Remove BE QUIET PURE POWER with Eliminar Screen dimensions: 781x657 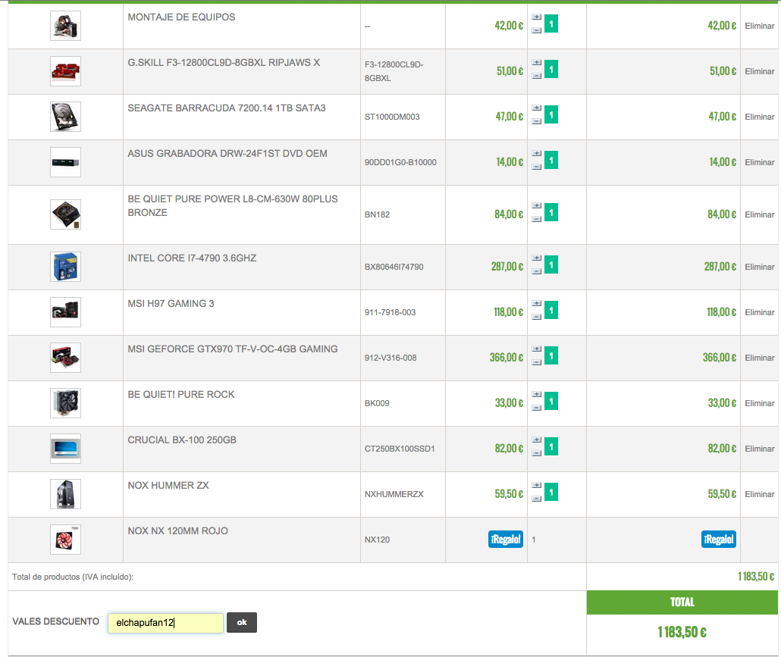[760, 214]
